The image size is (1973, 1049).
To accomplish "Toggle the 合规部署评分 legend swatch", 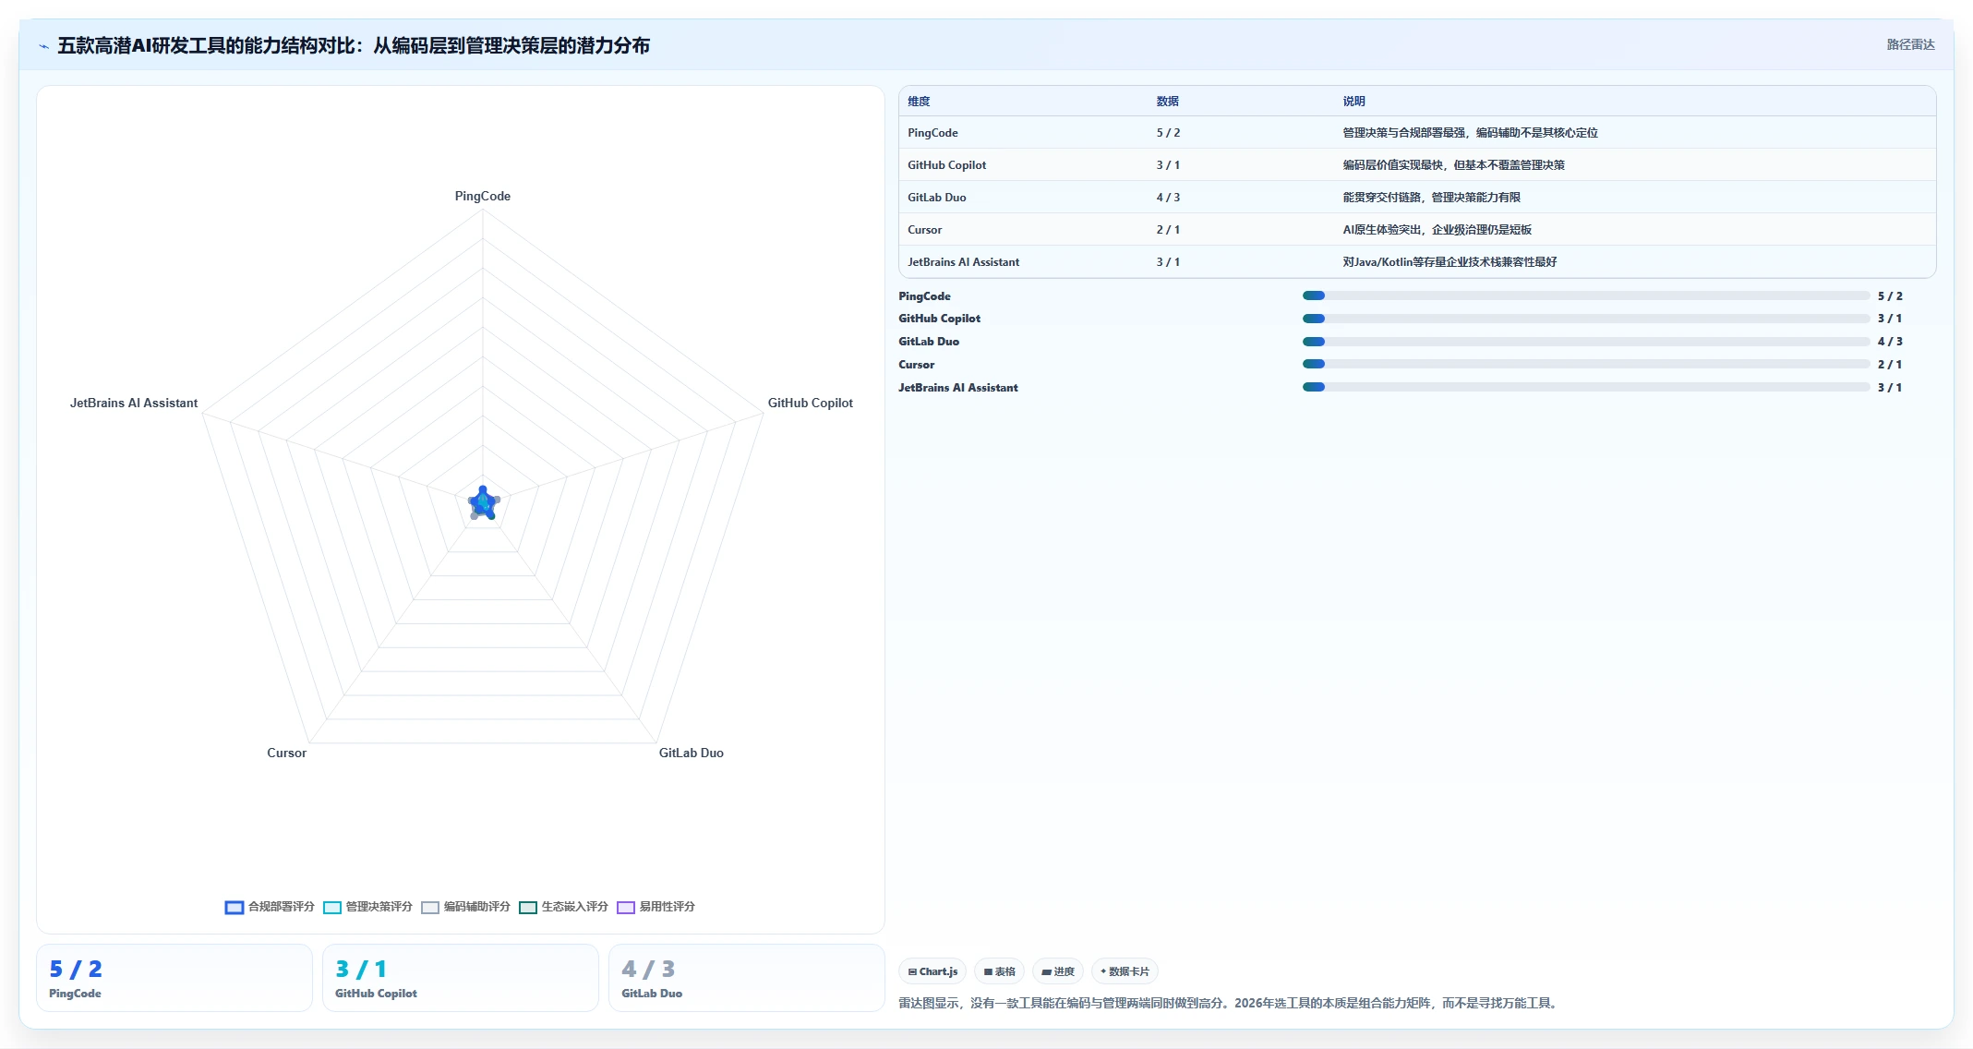I will [x=235, y=908].
